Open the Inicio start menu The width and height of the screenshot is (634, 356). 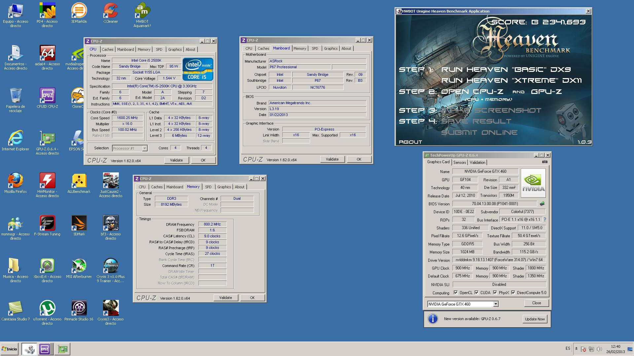click(x=10, y=349)
